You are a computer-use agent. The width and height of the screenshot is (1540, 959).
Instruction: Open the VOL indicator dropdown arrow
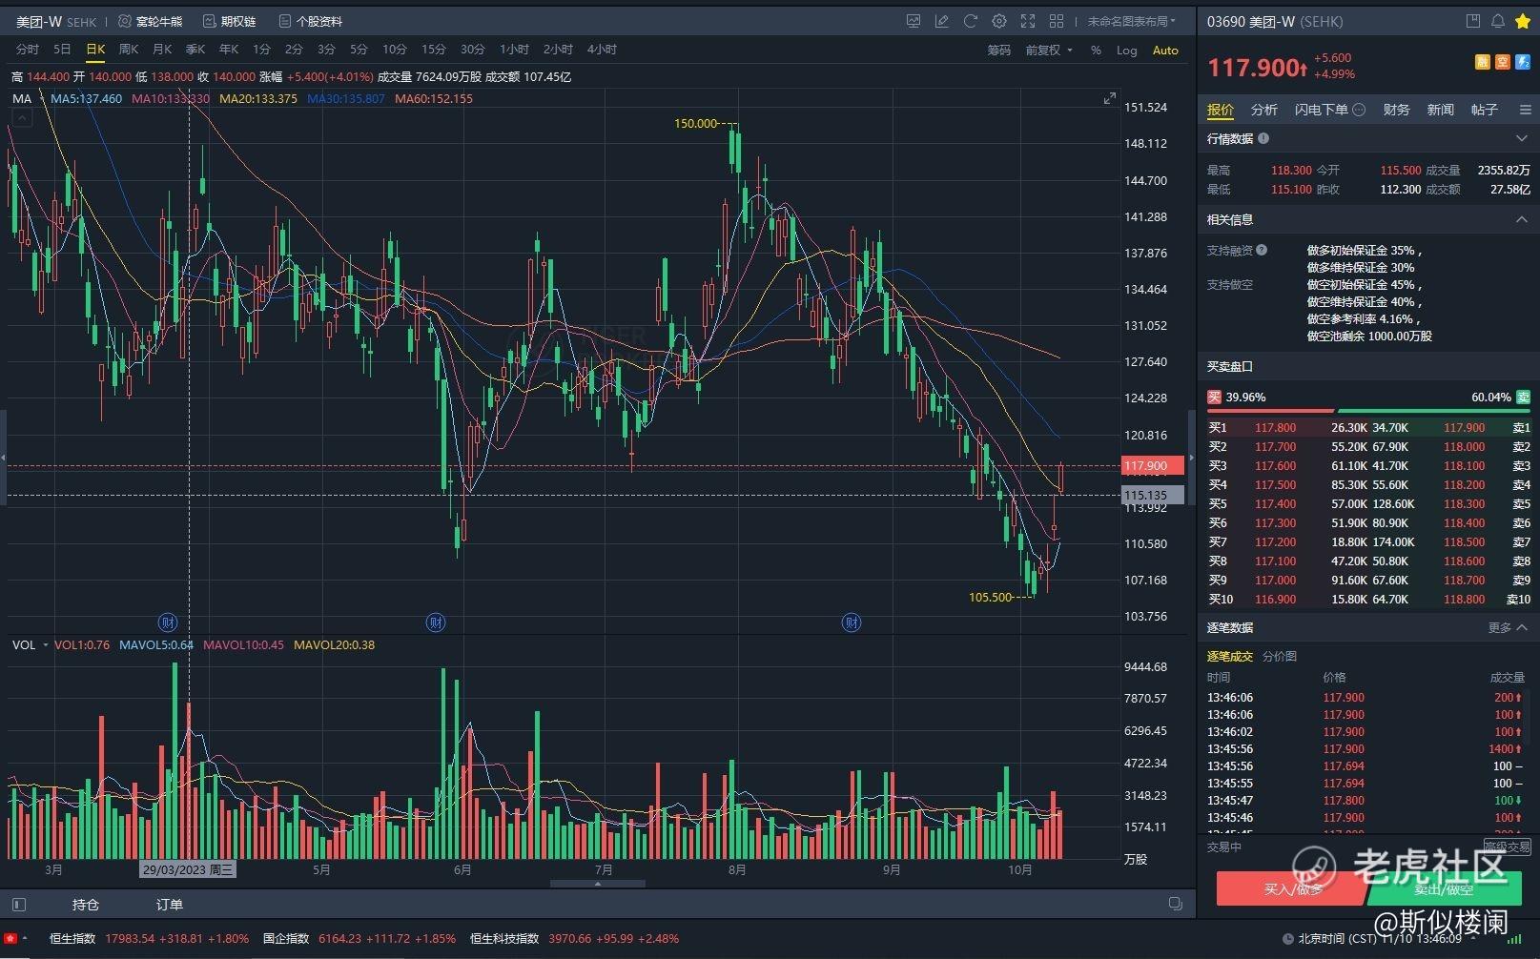click(45, 645)
